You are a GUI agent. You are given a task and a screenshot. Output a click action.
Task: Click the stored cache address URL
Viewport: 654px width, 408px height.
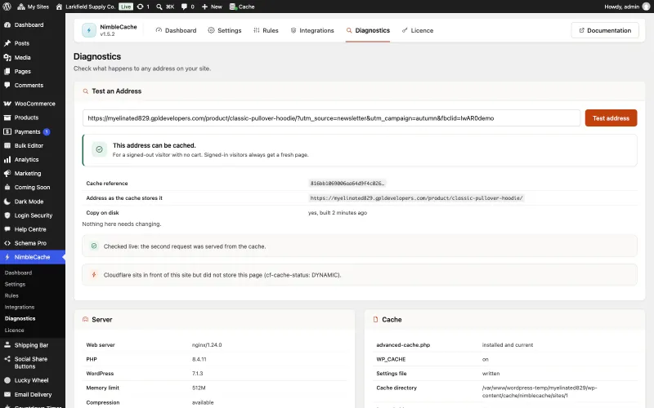point(416,198)
